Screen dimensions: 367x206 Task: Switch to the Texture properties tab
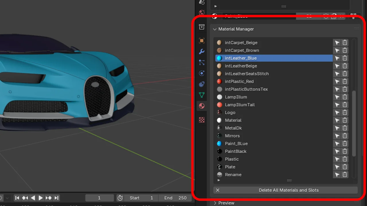202,120
